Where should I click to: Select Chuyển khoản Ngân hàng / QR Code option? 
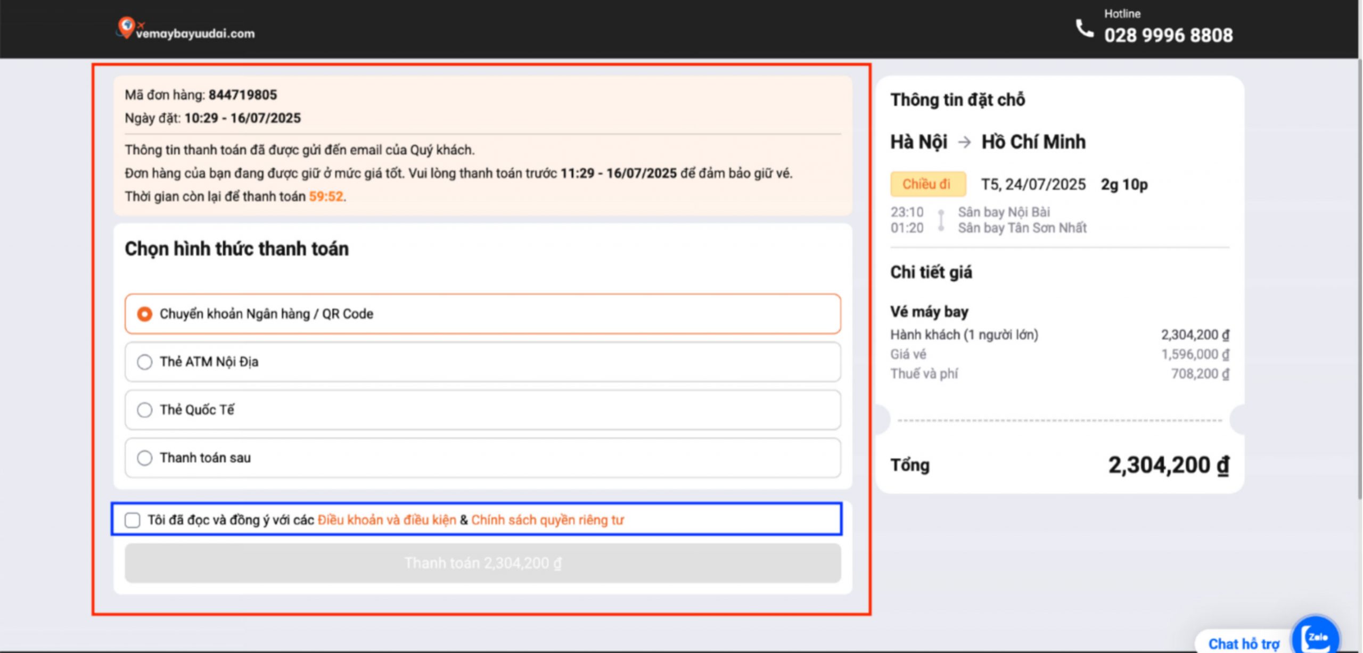pos(144,314)
